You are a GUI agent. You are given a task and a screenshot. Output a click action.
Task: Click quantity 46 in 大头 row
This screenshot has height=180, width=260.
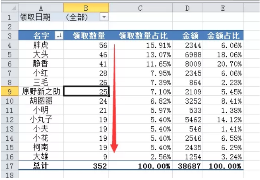point(86,54)
